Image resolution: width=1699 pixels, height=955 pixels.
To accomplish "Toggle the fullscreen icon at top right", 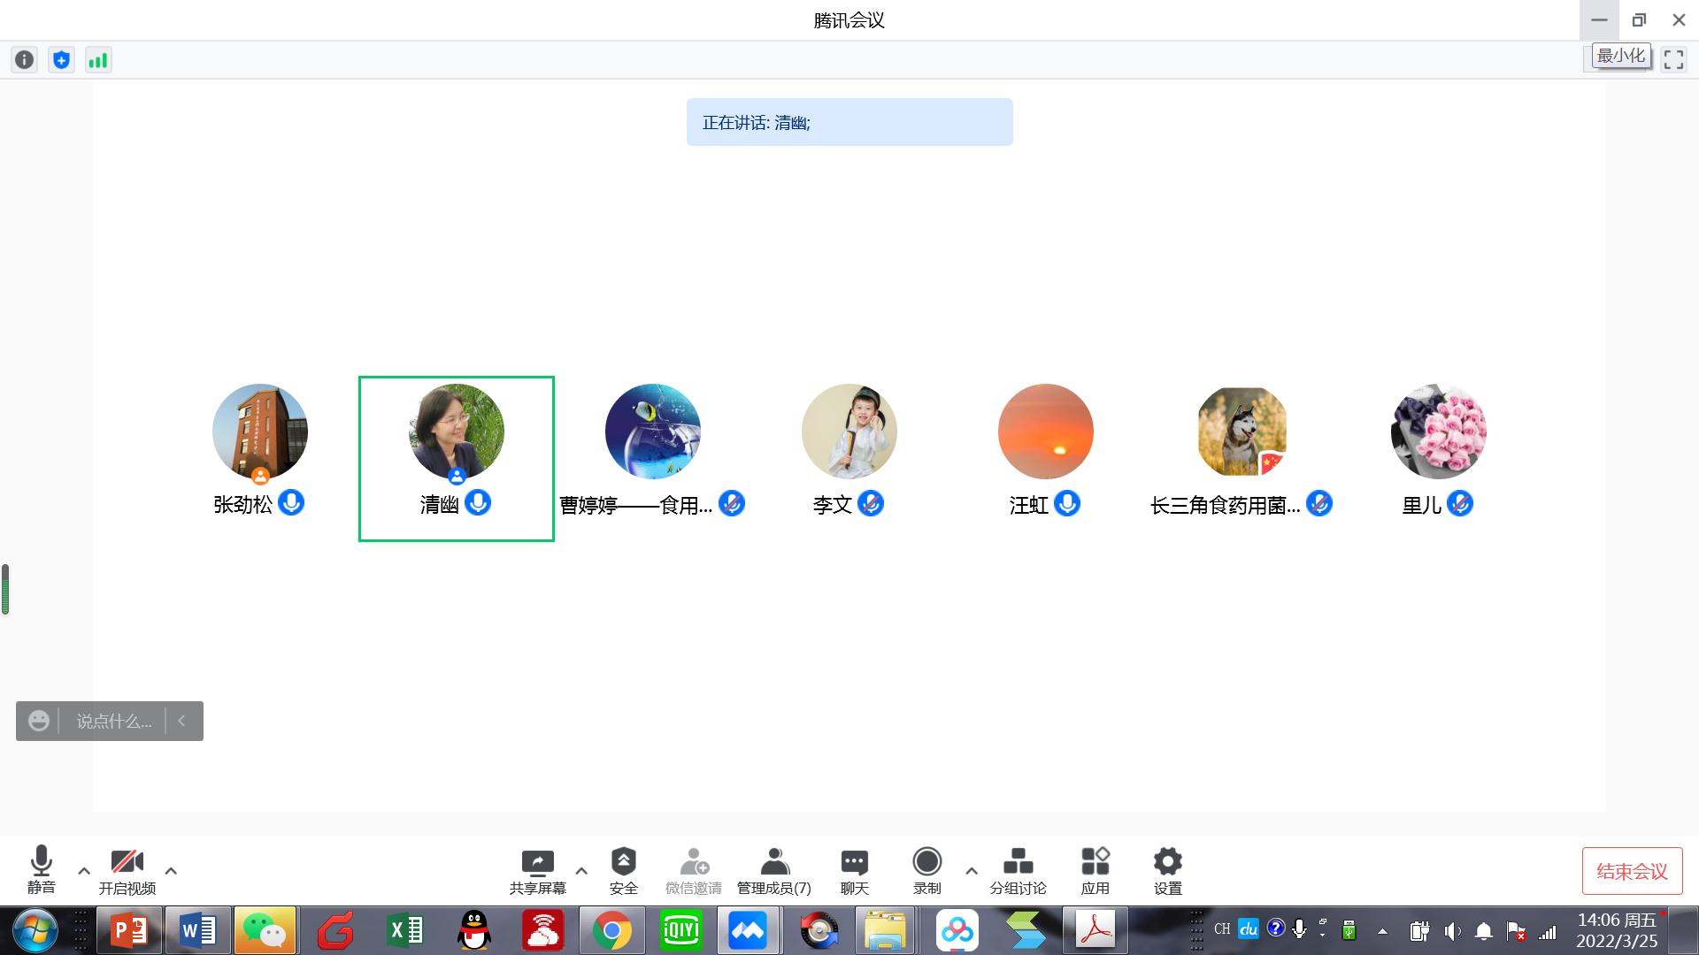I will click(1673, 60).
